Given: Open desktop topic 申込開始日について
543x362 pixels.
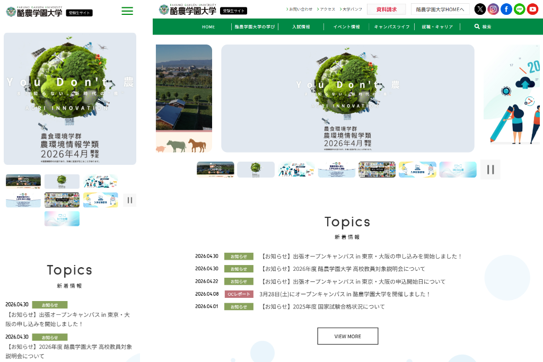Looking at the screenshot, I should point(353,282).
